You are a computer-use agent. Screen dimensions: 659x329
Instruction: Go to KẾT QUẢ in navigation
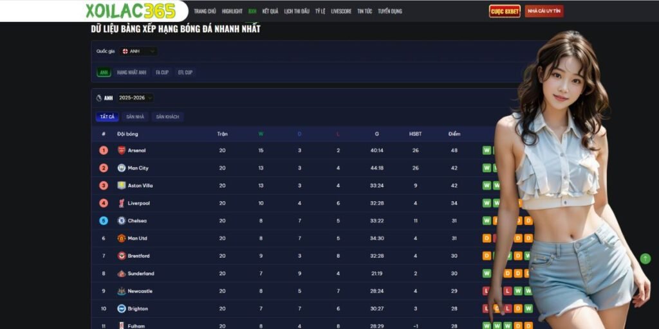point(270,12)
